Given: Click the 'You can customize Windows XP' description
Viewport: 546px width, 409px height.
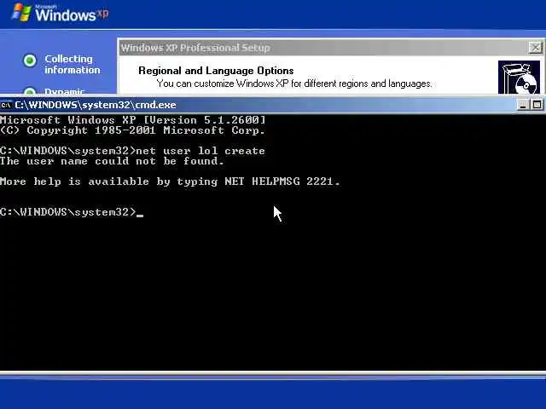Looking at the screenshot, I should point(294,84).
